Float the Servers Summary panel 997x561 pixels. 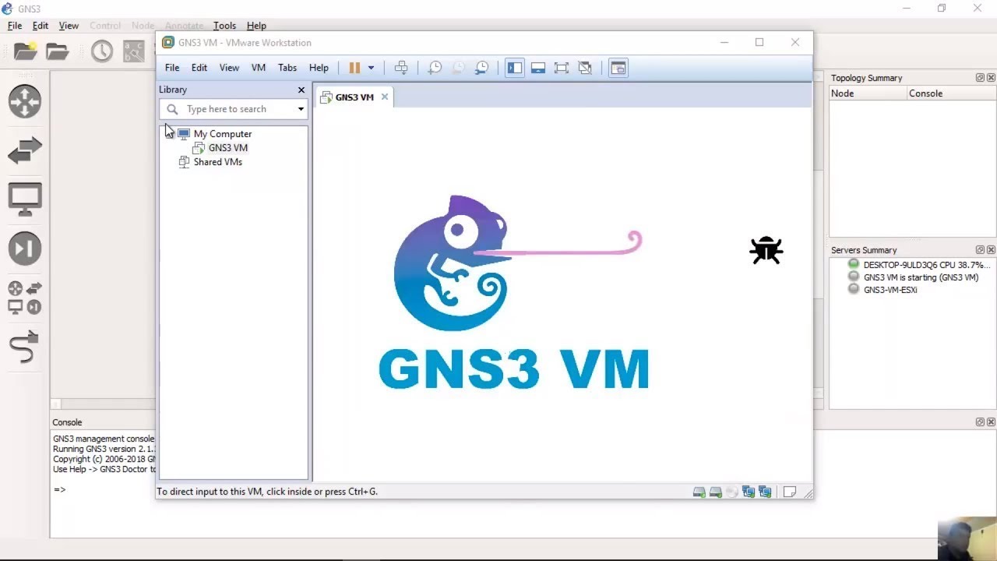click(x=980, y=250)
